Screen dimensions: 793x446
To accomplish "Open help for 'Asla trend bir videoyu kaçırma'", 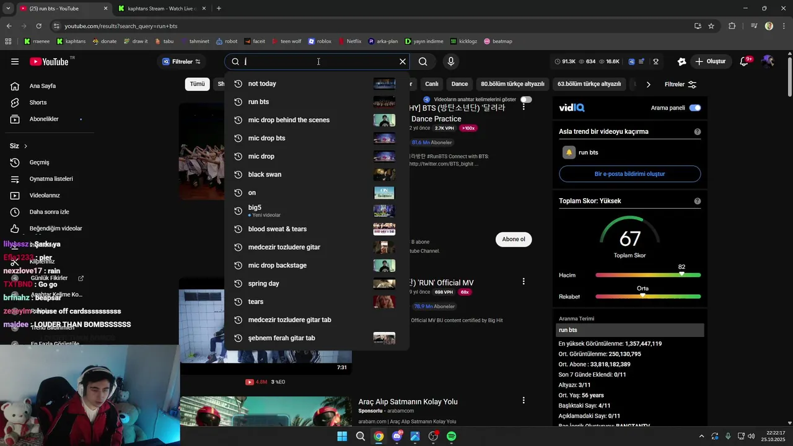I will point(698,132).
